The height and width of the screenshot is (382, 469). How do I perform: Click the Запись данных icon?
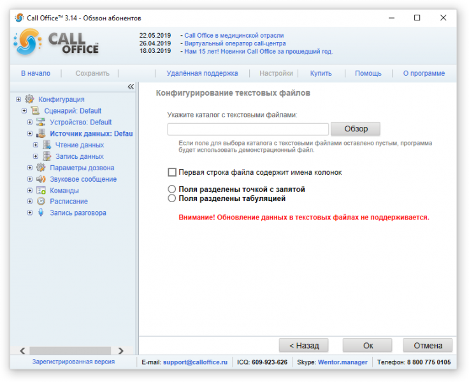pyautogui.click(x=47, y=156)
